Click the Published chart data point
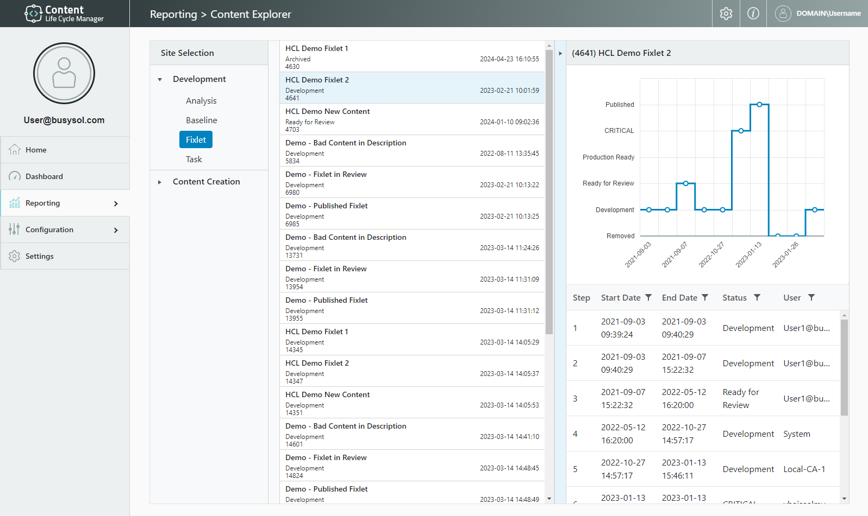The height and width of the screenshot is (516, 868). point(759,104)
